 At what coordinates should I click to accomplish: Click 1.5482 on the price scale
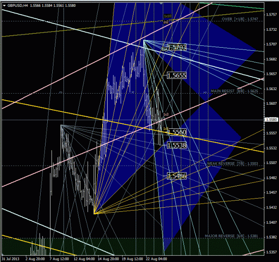271,178
